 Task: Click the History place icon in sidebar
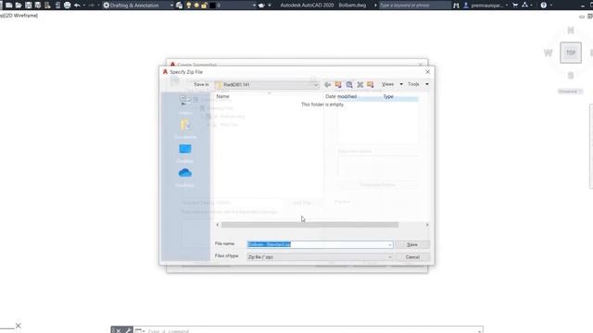(185, 102)
